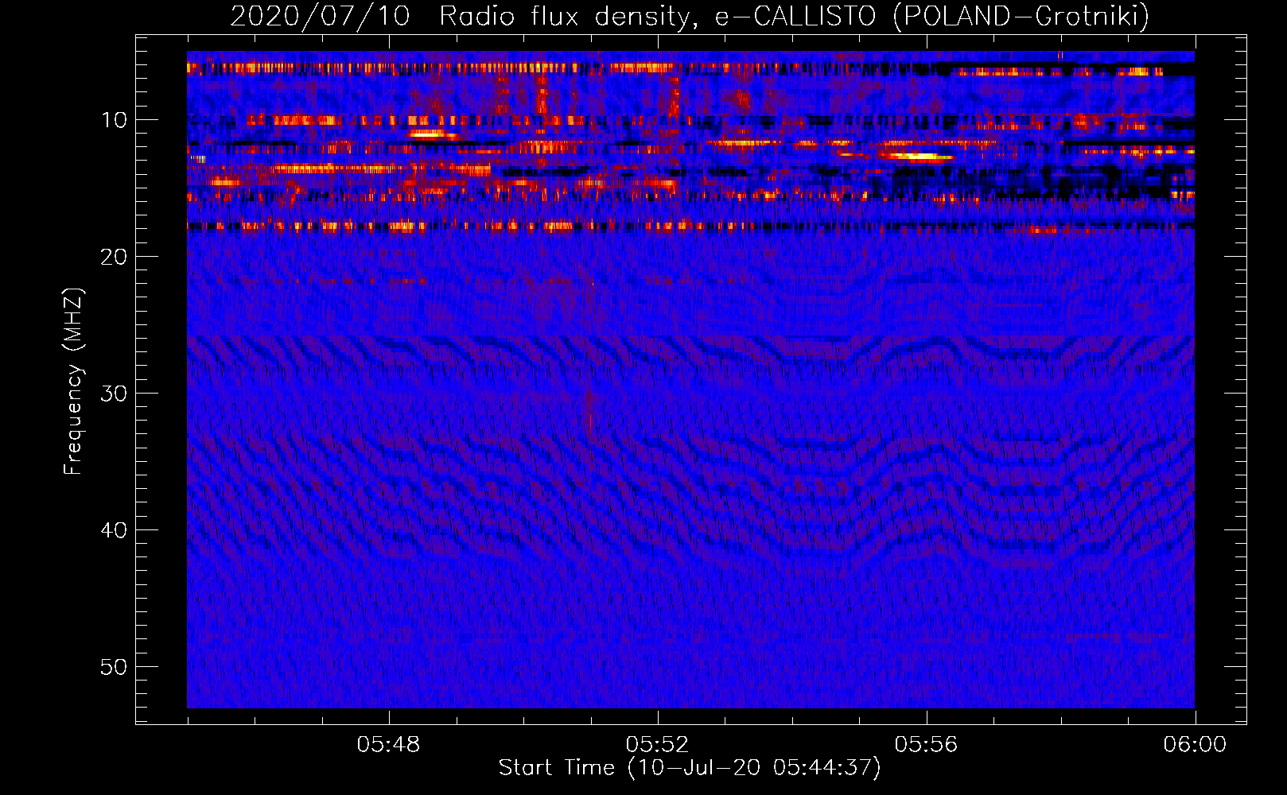The width and height of the screenshot is (1287, 795).
Task: Click the time tick label '06:00'
Action: click(x=1195, y=745)
